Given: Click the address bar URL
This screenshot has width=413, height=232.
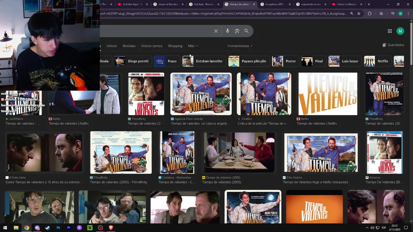Looking at the screenshot, I should click(223, 14).
